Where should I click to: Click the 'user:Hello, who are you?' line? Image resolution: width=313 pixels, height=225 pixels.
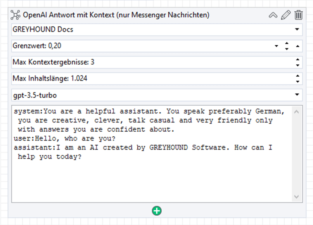click(x=64, y=138)
